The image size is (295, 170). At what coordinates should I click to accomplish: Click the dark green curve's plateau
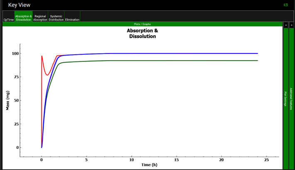point(187,61)
